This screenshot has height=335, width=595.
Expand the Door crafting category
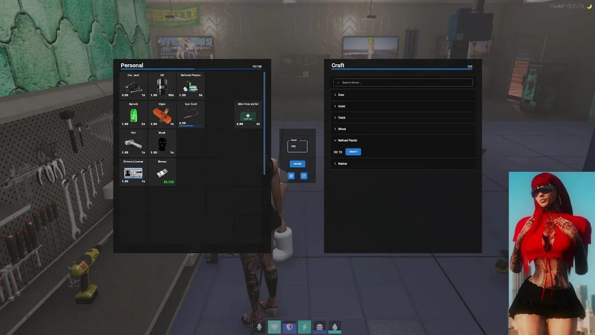[403, 95]
